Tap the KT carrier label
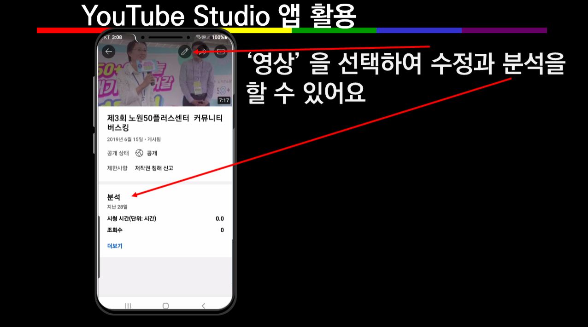588x327 pixels. point(107,37)
